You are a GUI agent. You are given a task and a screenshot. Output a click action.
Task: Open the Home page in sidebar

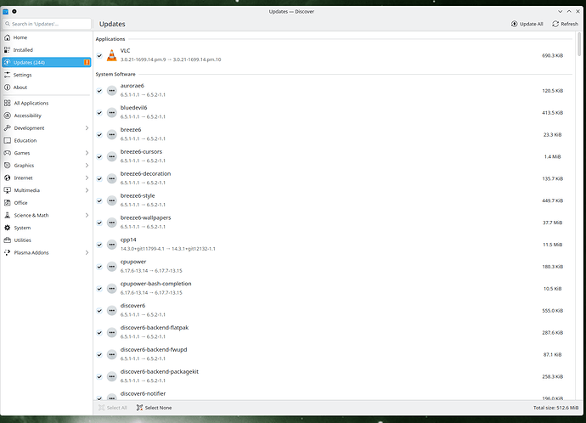click(47, 37)
